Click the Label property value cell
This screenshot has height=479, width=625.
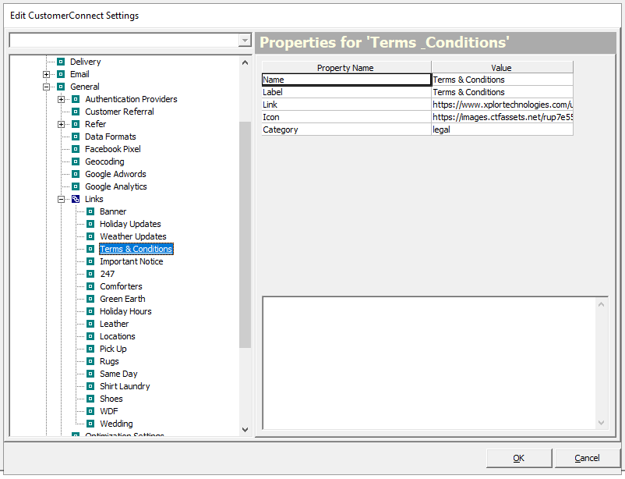(x=502, y=92)
